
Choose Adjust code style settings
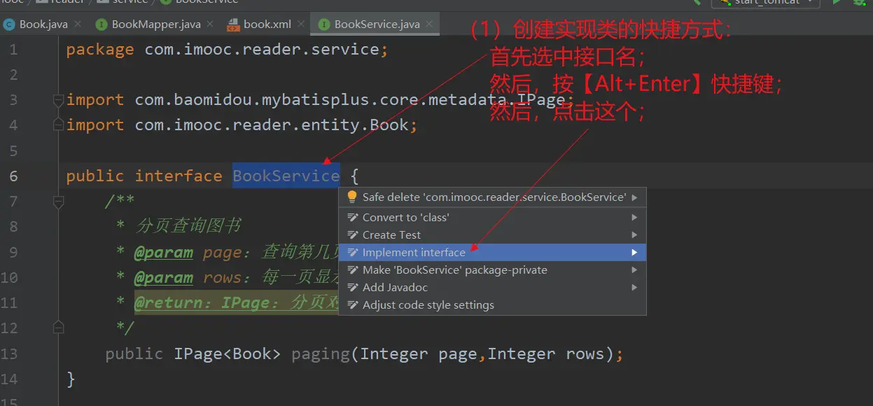492,304
